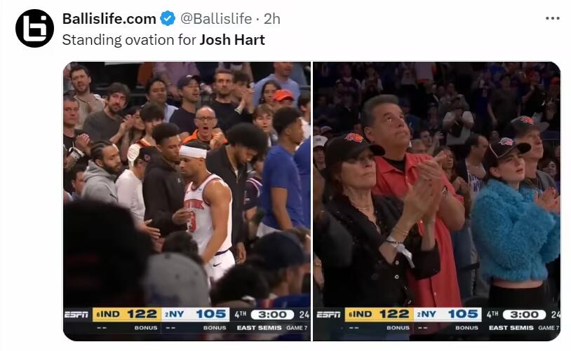Viewport: 571px width, 351px height.
Task: Open the left photo of the player
Action: [x=187, y=201]
